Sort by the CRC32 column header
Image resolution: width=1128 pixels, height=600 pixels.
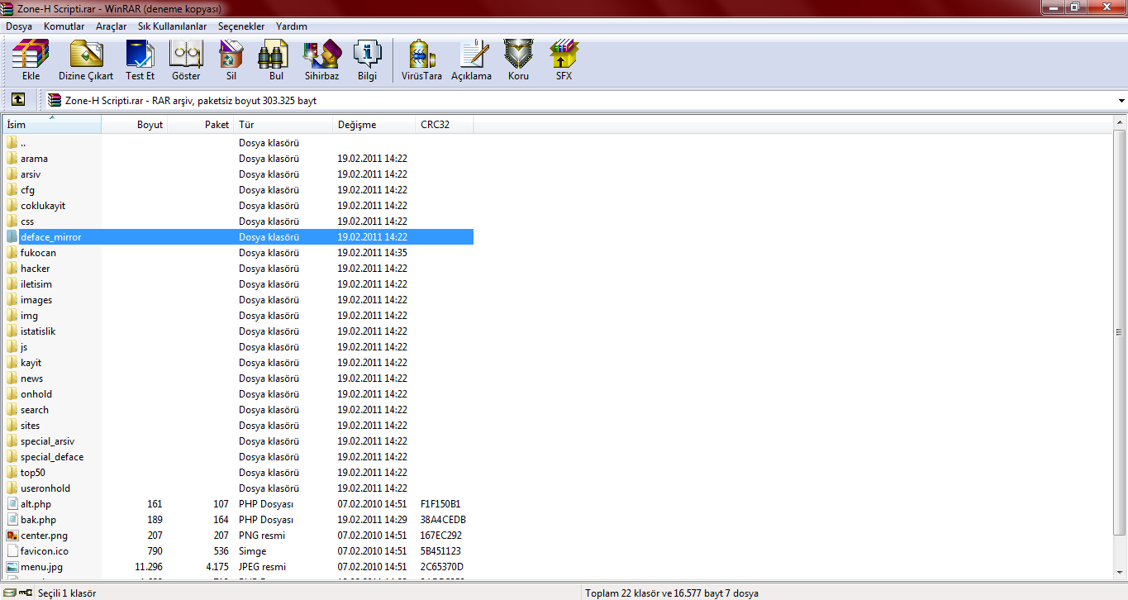[x=445, y=125]
